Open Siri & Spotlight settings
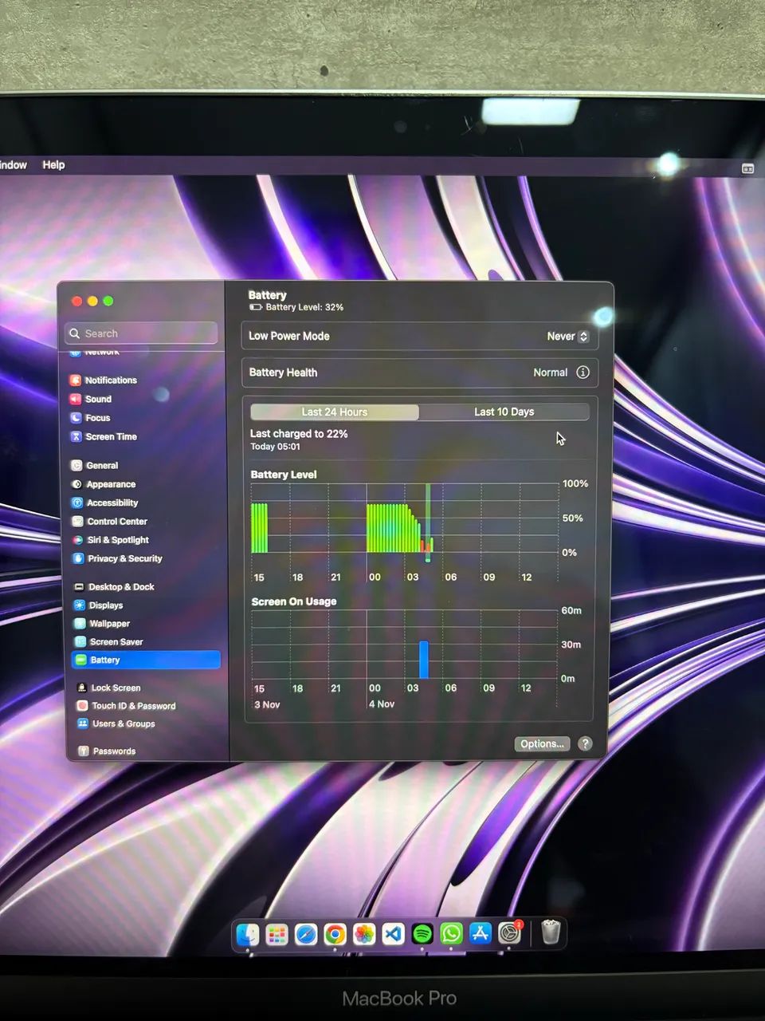Screen dimensions: 765x1021 pyautogui.click(x=116, y=540)
